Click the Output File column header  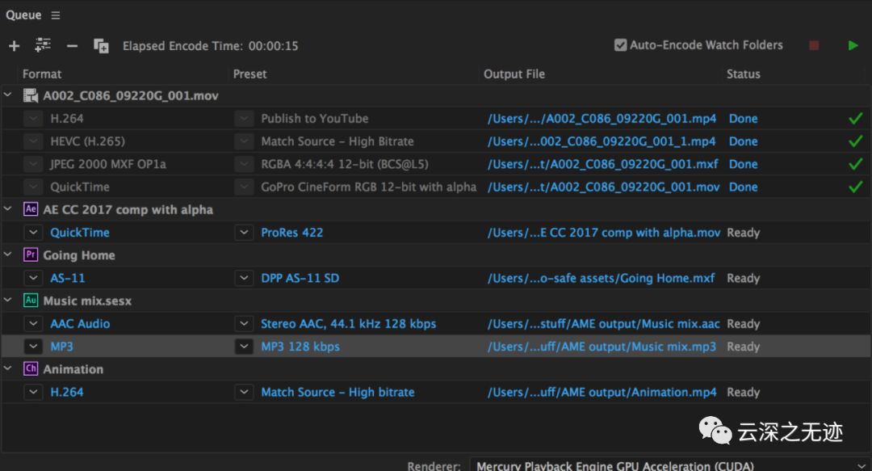click(514, 74)
